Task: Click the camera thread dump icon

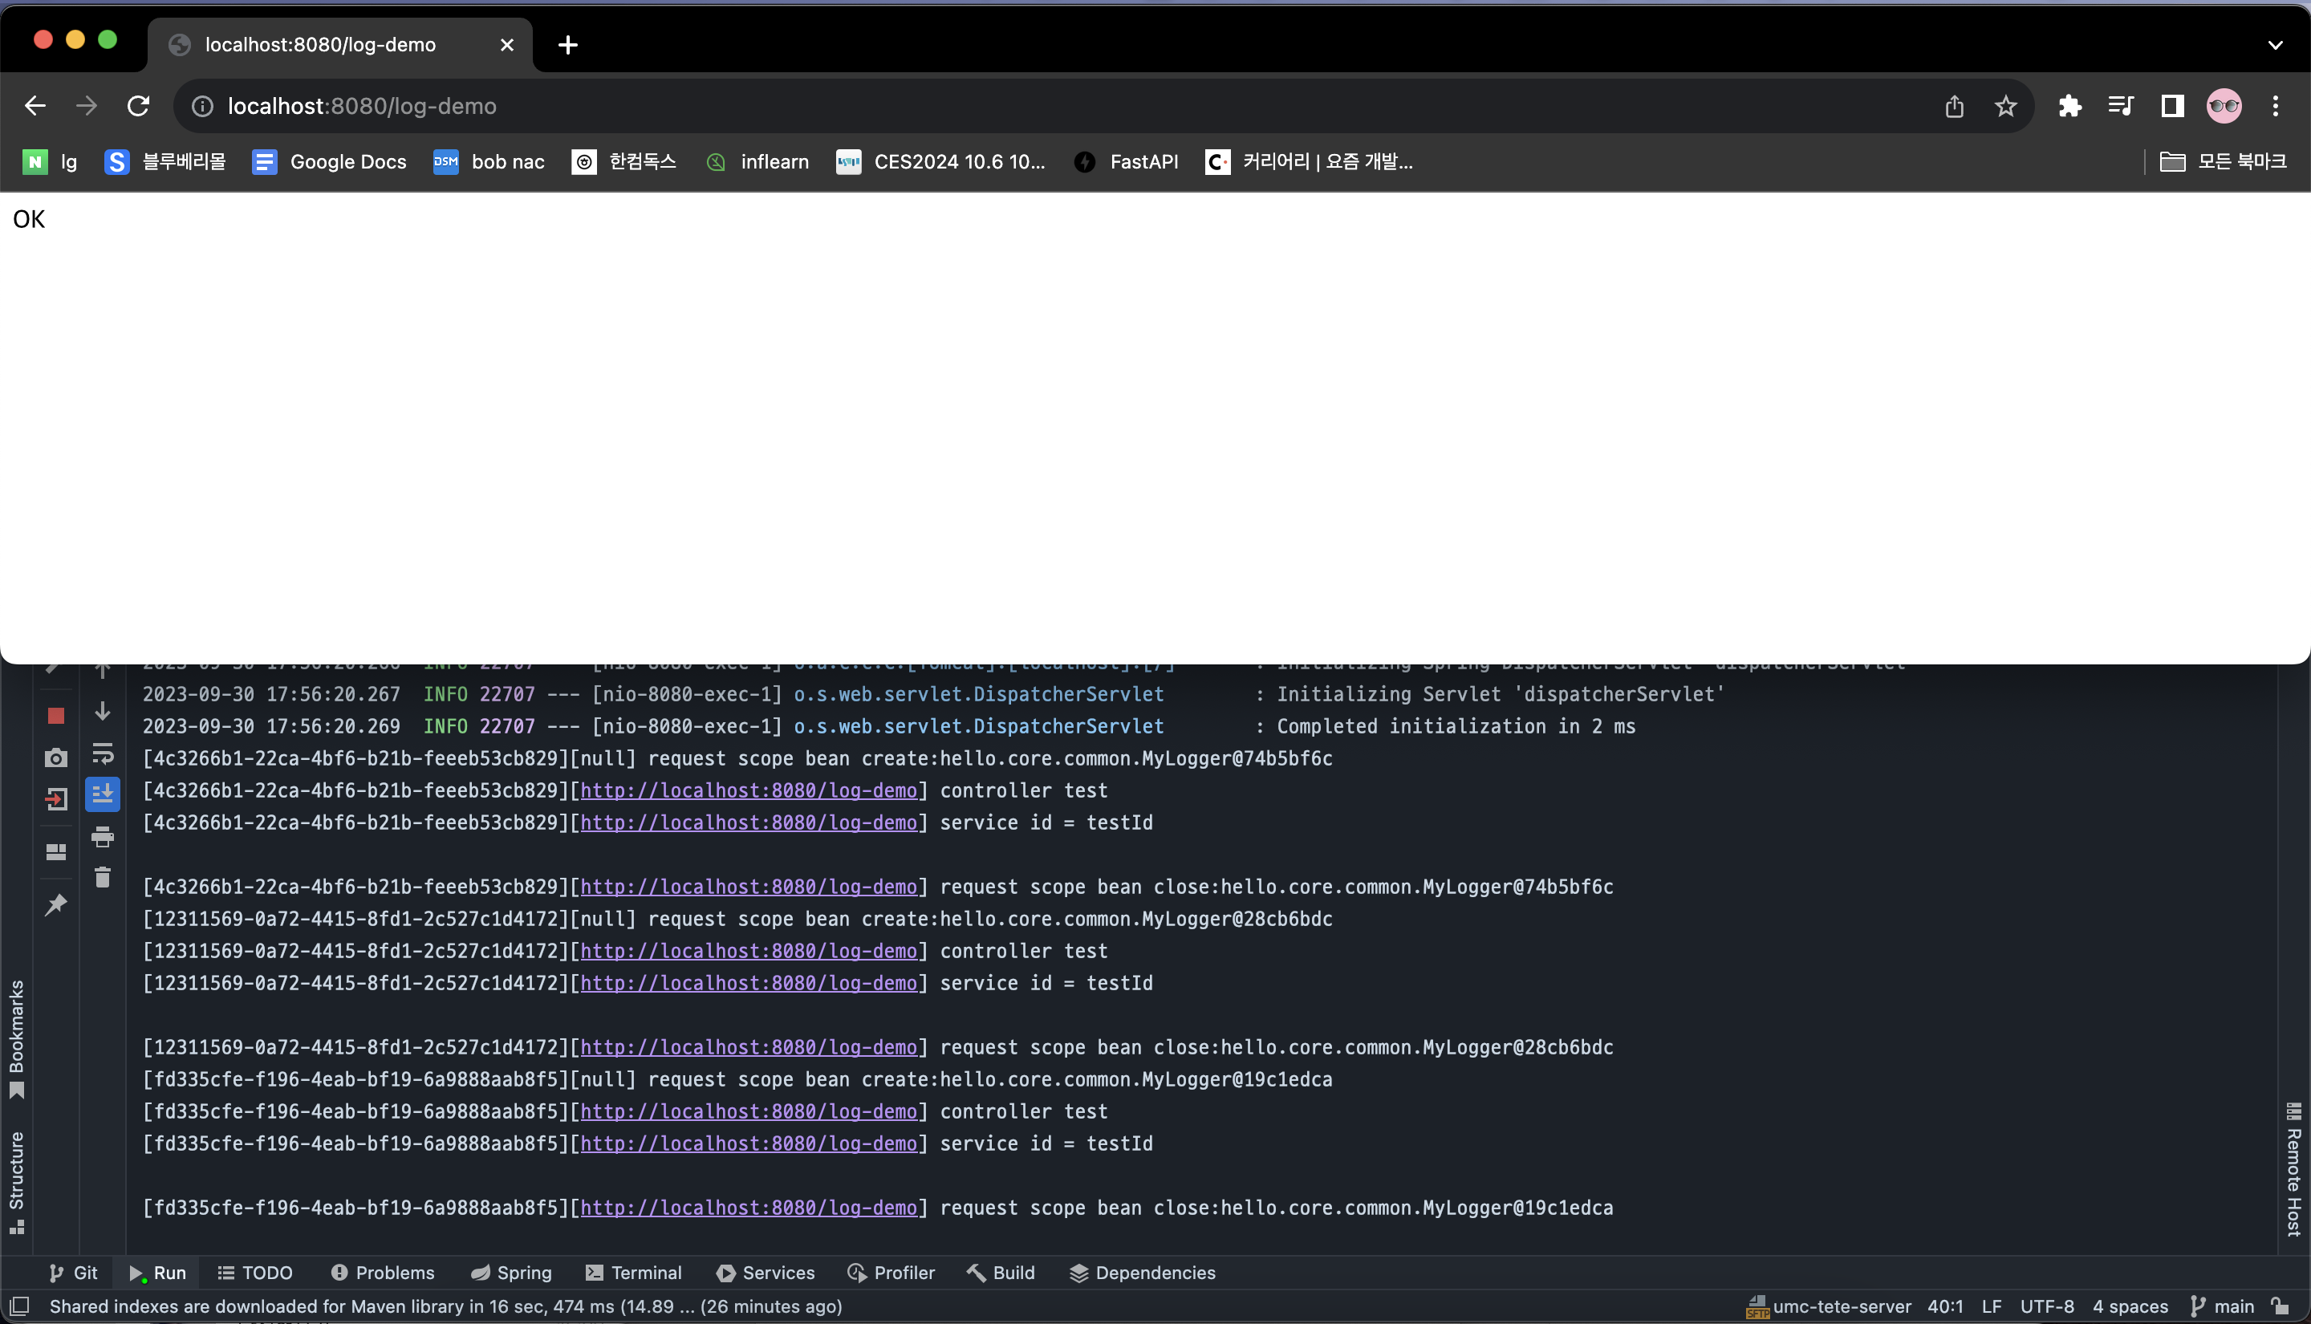Action: 55,758
